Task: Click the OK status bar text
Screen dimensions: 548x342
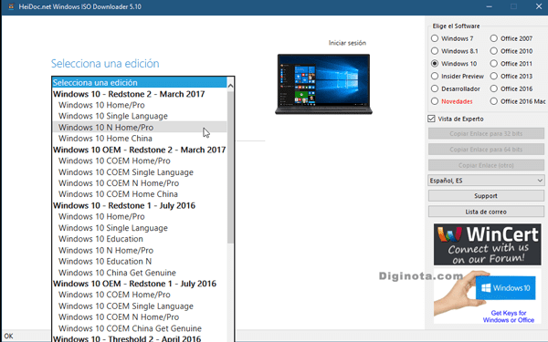Action: (x=8, y=336)
